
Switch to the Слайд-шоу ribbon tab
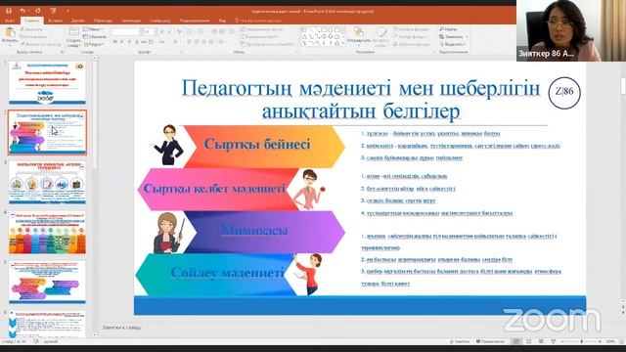[x=160, y=21]
